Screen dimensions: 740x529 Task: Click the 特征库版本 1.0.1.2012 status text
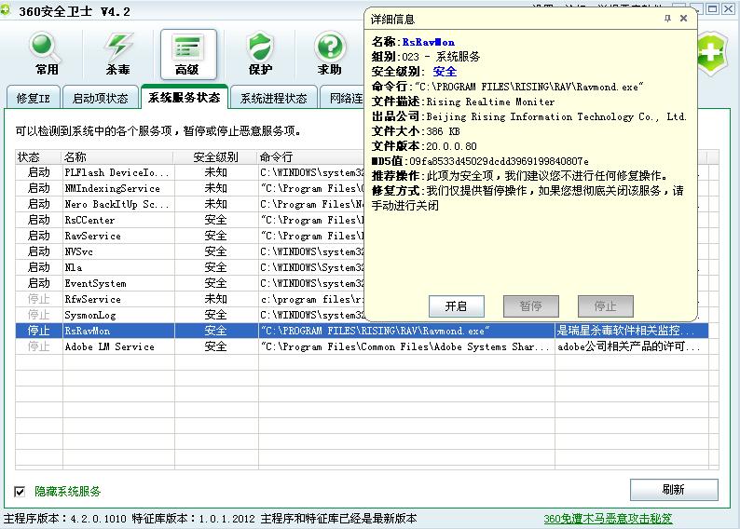coord(194,519)
